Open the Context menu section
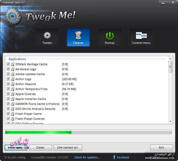Viewport: 178px width, 161px height. (141, 38)
